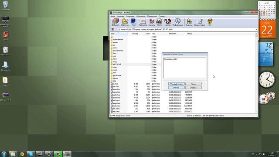Viewport: 279px width, 157px height.
Task: Go up one level using the address bar icon
Action: 112,29
